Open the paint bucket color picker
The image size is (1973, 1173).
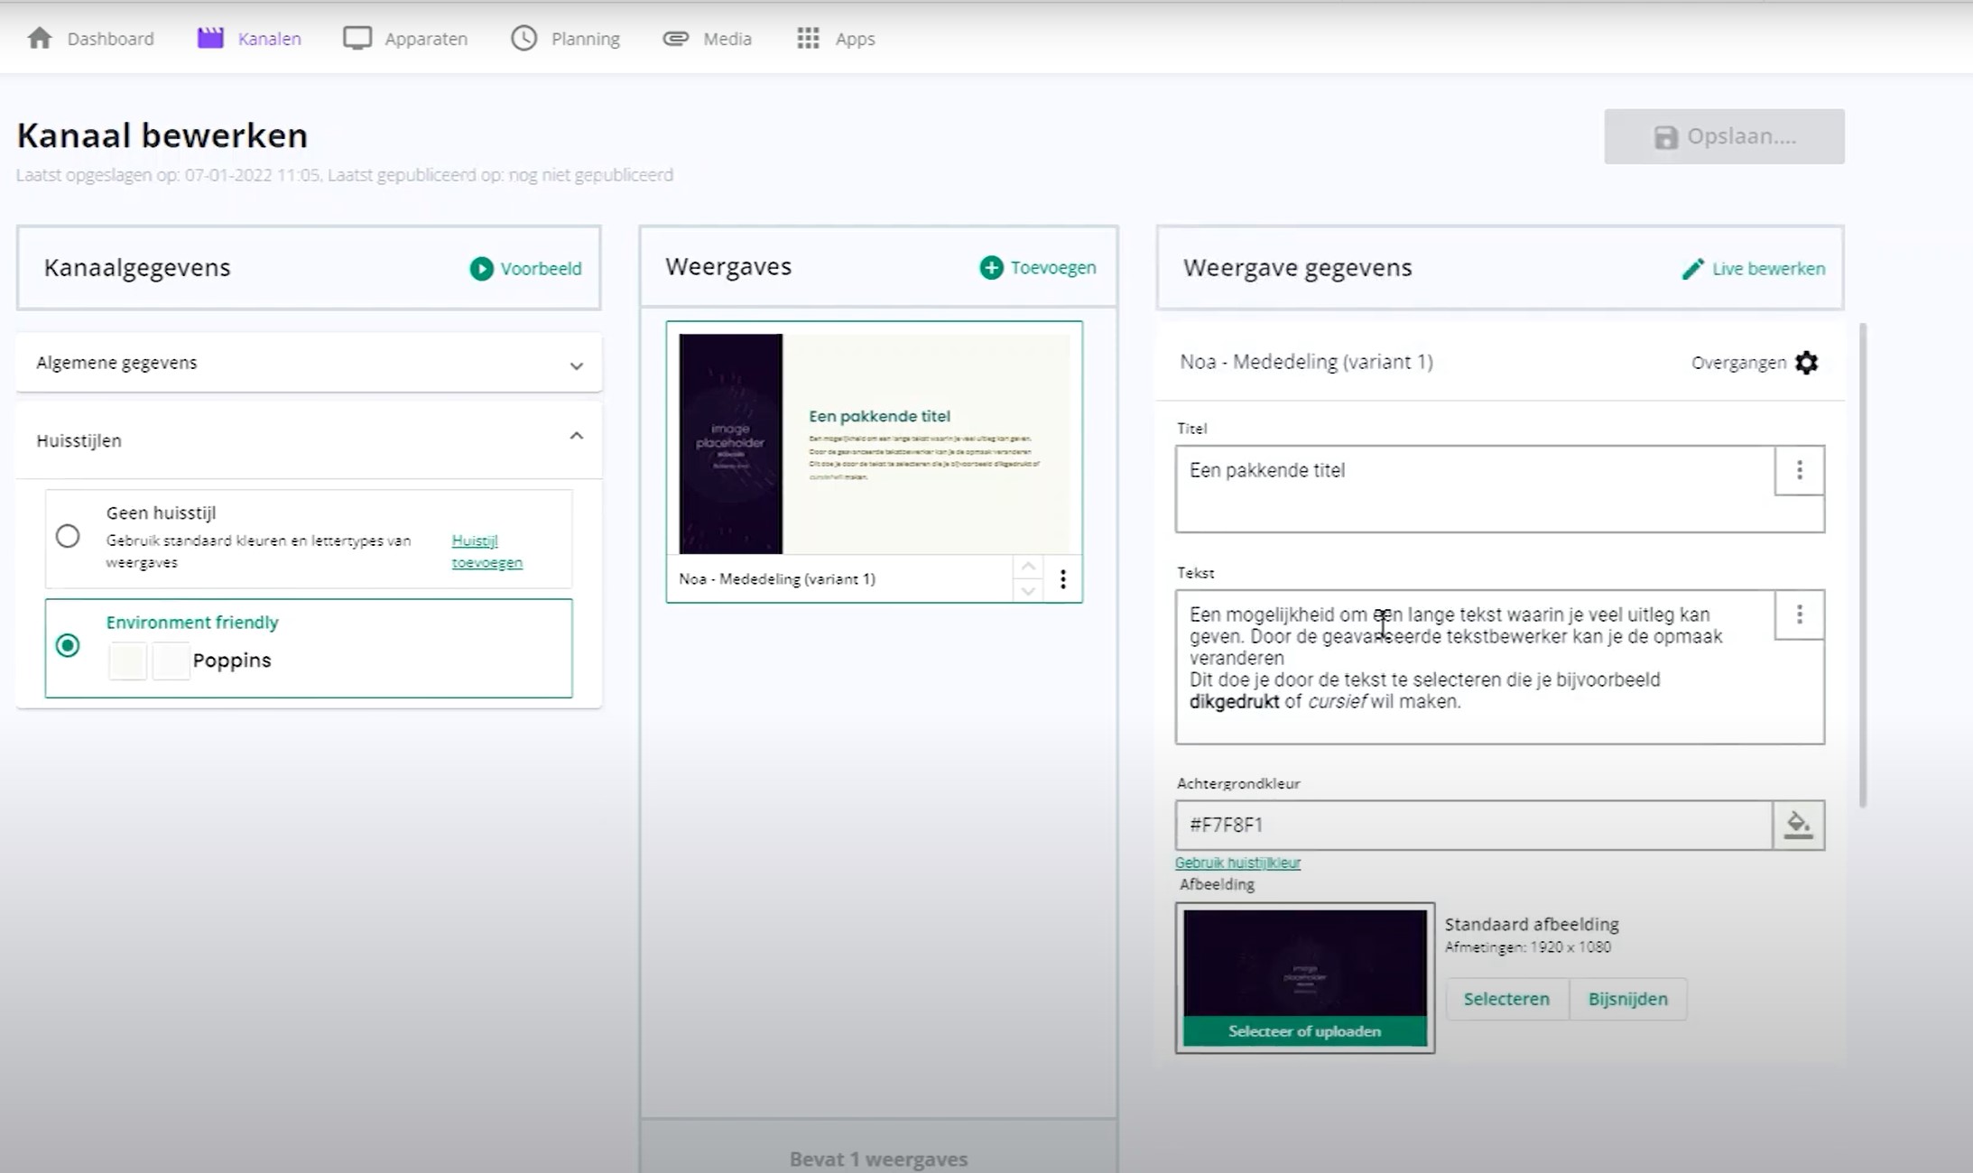point(1798,825)
